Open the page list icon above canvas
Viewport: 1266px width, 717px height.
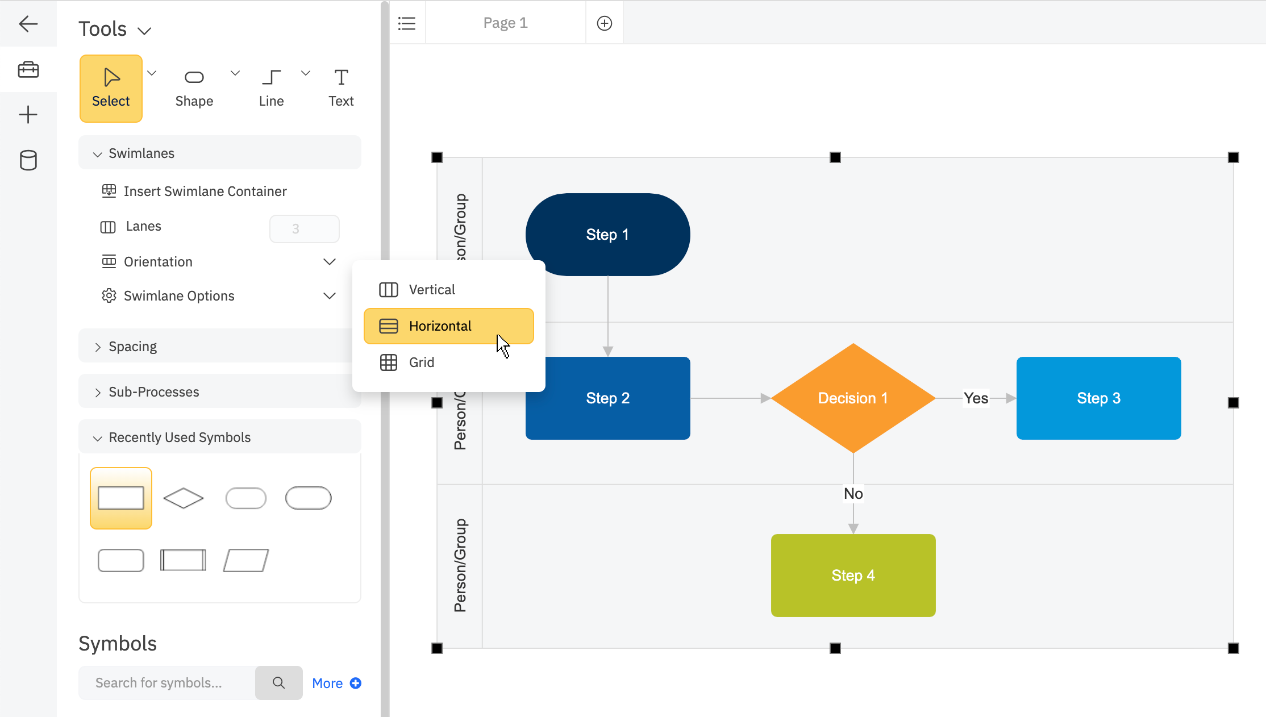coord(407,23)
